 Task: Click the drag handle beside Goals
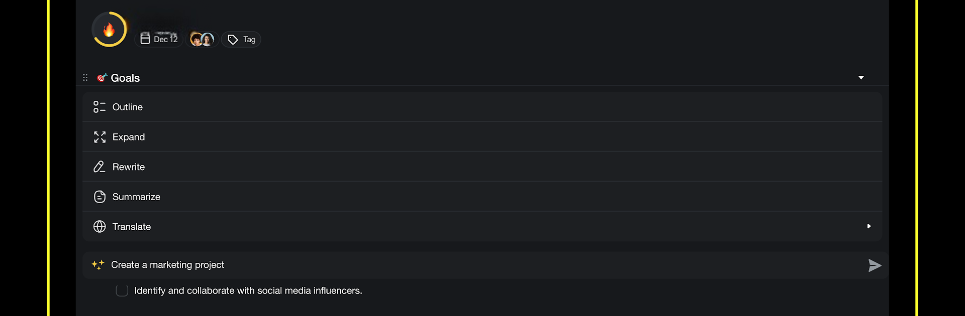[85, 78]
